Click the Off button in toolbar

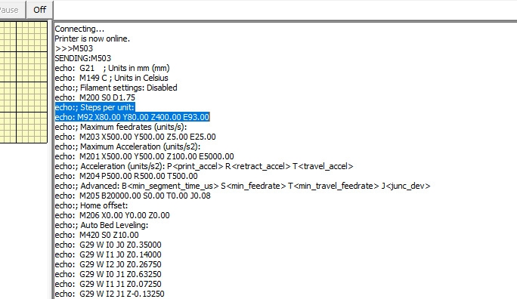(39, 10)
